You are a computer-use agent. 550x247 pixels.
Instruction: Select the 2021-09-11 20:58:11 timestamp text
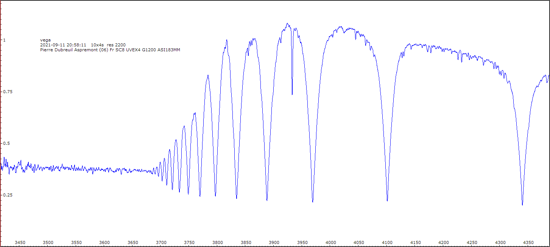(65, 44)
